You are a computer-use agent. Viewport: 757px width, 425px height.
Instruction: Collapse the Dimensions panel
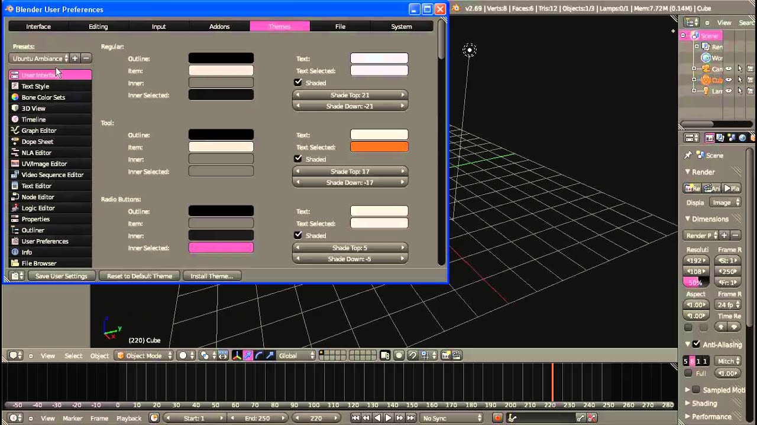688,218
